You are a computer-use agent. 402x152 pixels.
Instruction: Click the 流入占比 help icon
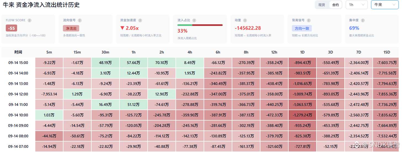(x=194, y=20)
